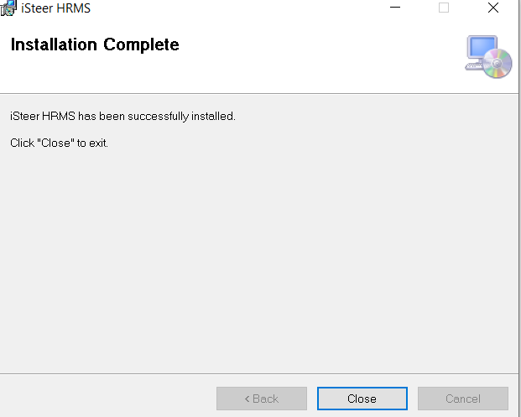The width and height of the screenshot is (521, 417).
Task: Click the disabled maximize window button
Action: coord(444,8)
